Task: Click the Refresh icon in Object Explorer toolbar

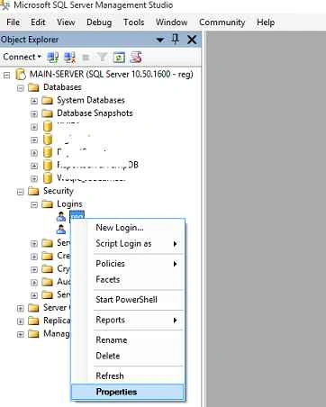Action: tap(119, 57)
